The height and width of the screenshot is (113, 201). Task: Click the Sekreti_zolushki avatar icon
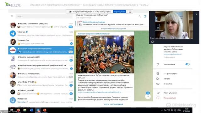click(13, 92)
